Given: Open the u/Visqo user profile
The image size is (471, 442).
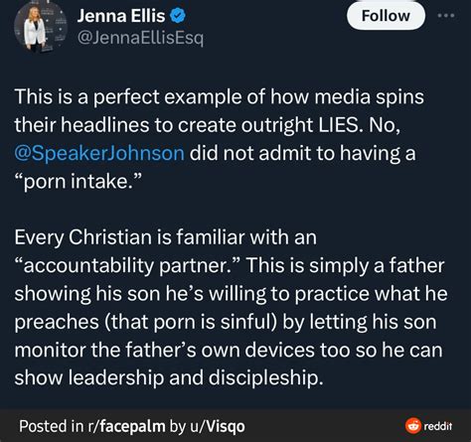Looking at the screenshot, I should (x=218, y=426).
